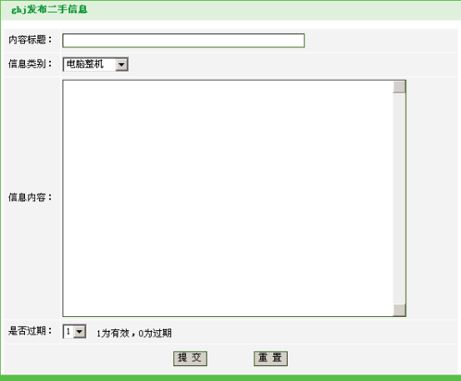Click the blank space between 提交 and 重置
The width and height of the screenshot is (461, 381).
230,359
